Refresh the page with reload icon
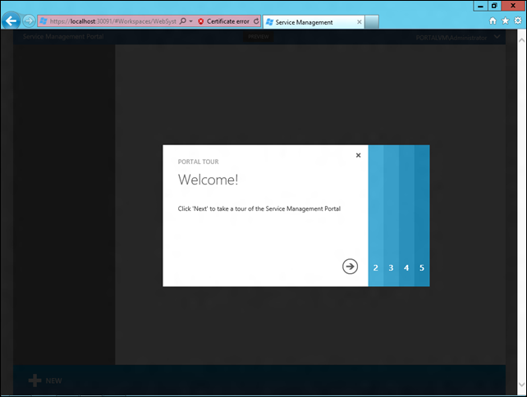 click(x=257, y=21)
